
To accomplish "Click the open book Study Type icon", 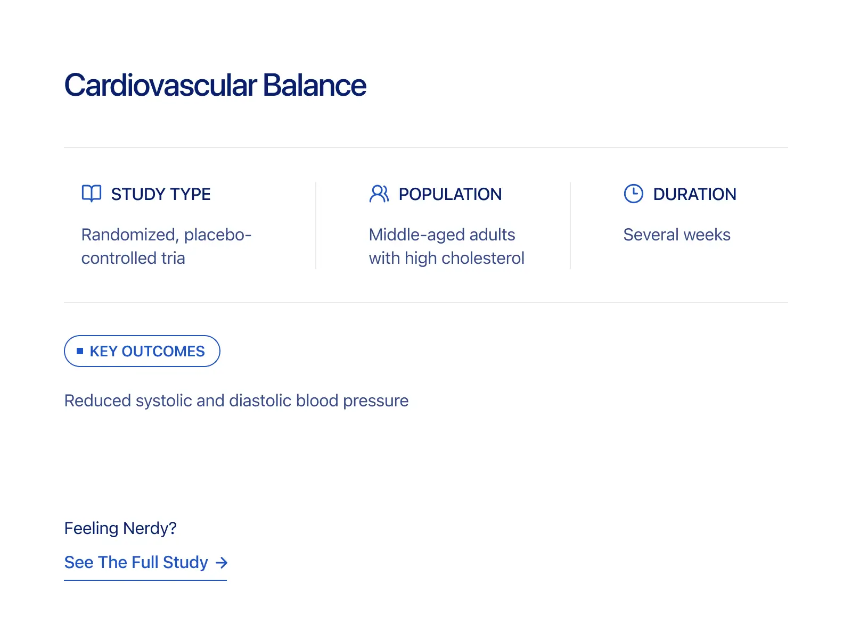I will point(91,194).
